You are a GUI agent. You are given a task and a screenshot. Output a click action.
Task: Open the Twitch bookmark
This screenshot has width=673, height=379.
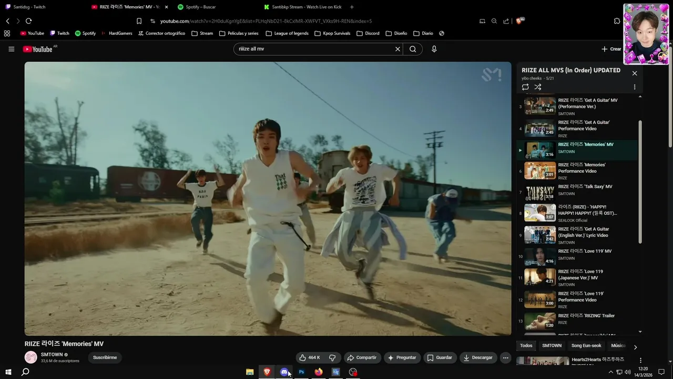pyautogui.click(x=59, y=33)
